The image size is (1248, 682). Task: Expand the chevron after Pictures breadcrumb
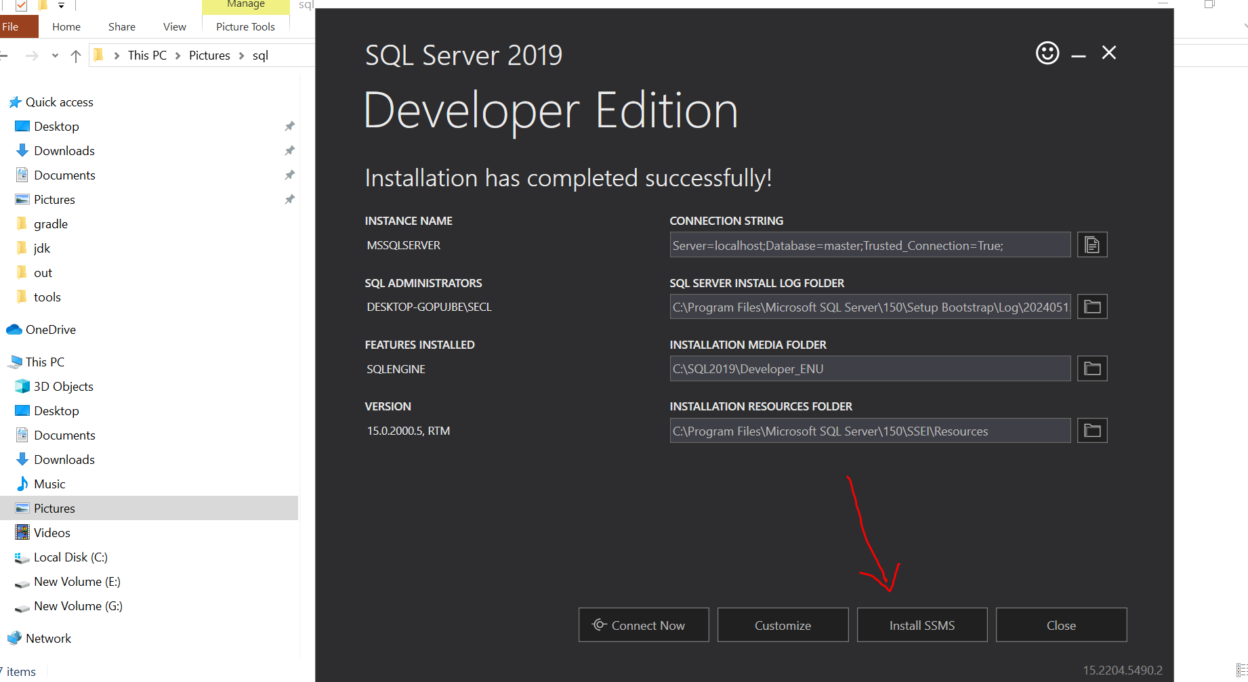241,56
